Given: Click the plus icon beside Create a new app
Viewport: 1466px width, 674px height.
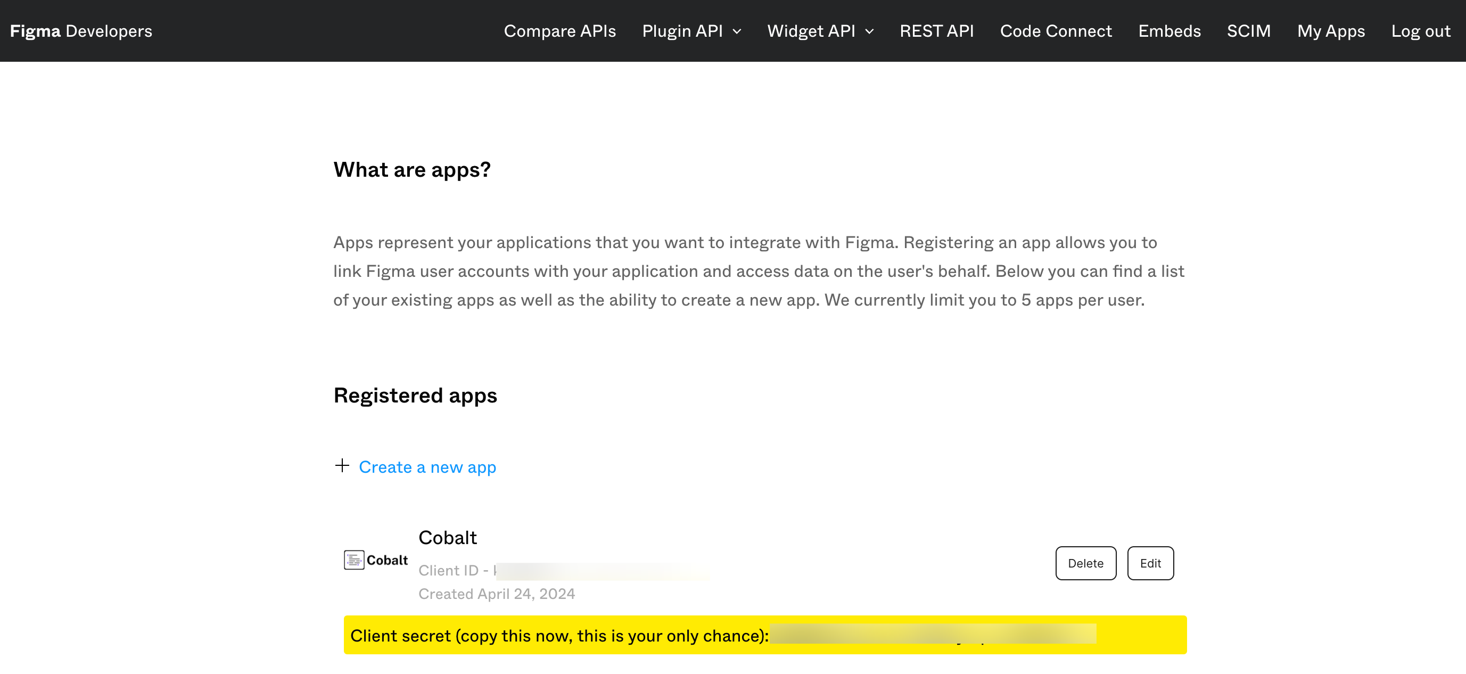Looking at the screenshot, I should (x=342, y=466).
